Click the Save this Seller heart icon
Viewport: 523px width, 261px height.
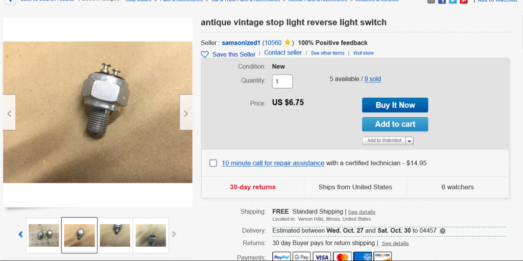tap(205, 55)
